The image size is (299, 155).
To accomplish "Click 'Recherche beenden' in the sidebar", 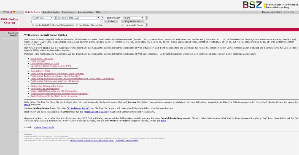I will coord(13,34).
